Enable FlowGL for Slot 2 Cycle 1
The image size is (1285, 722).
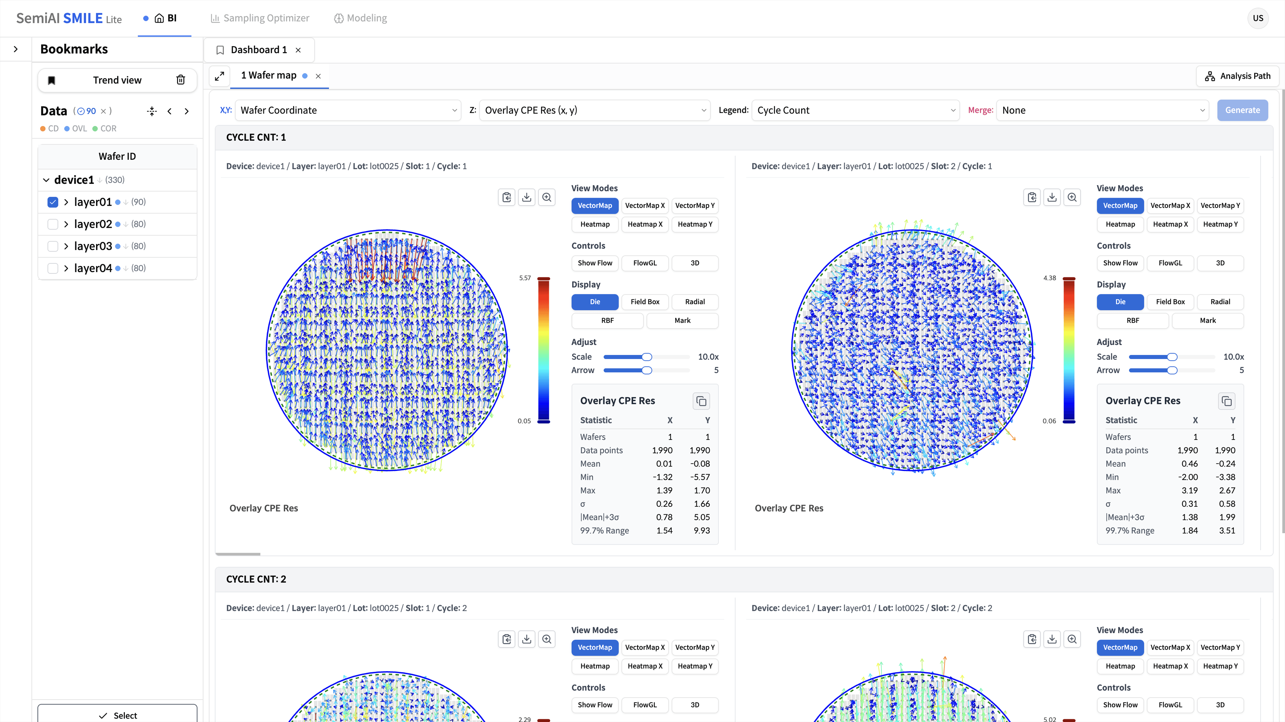pos(1170,263)
